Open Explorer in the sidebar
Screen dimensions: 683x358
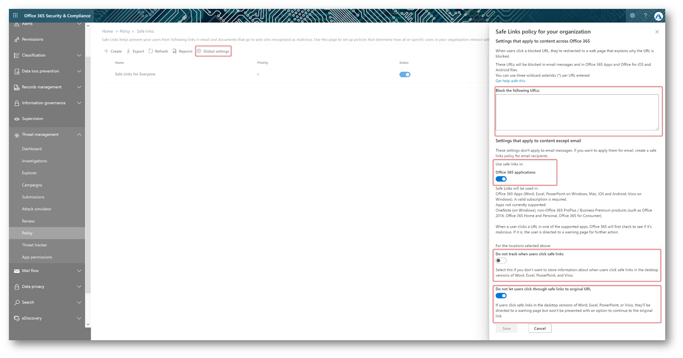(29, 173)
